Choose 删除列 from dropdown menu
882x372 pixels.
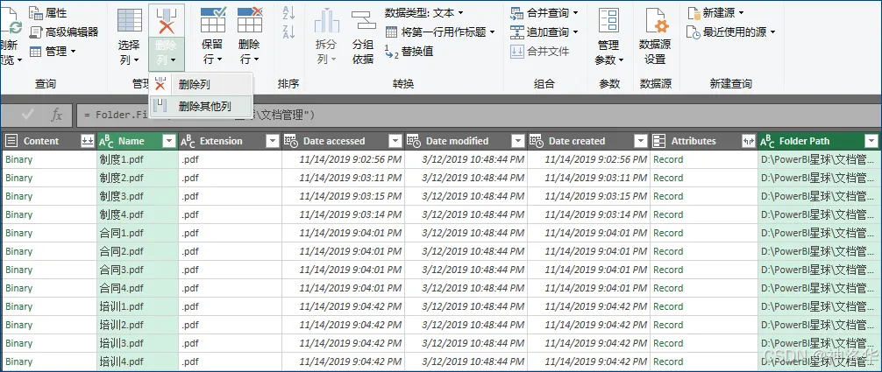(x=202, y=85)
